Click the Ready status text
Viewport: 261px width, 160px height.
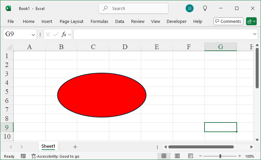[x=9, y=156]
